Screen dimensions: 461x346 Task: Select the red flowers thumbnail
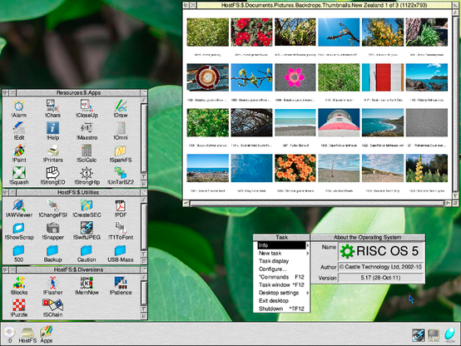251,32
